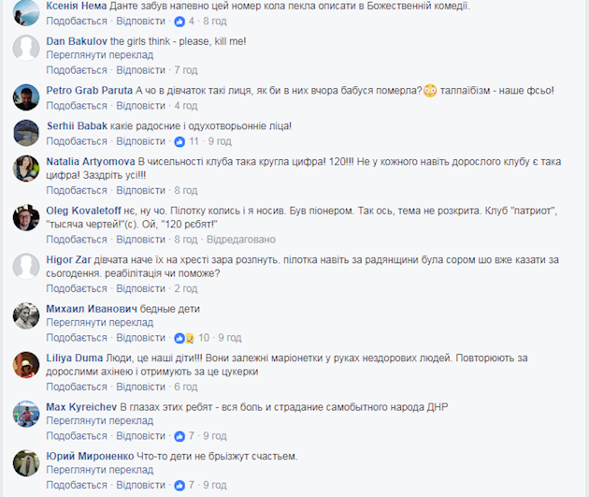Viewport: 589px width, 497px height.
Task: Open Юрий Мироненко's profile name
Action: pyautogui.click(x=90, y=456)
